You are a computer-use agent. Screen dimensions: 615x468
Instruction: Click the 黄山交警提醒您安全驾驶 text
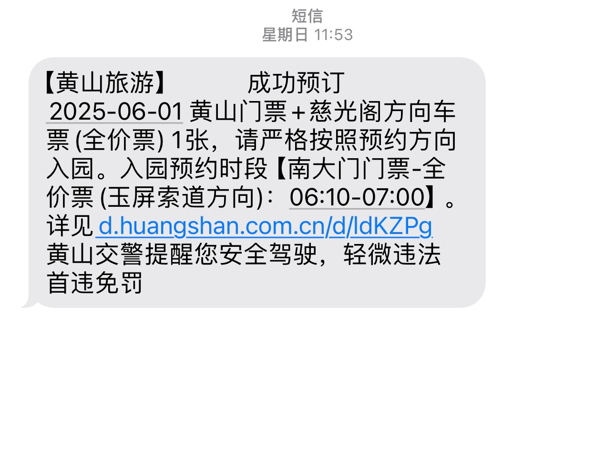tap(182, 254)
